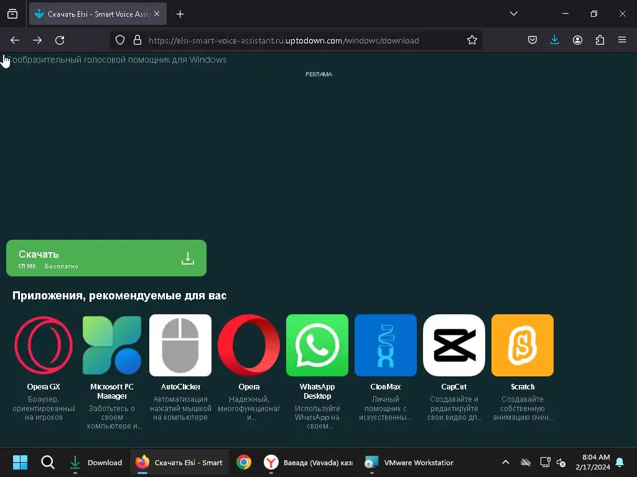The height and width of the screenshot is (477, 637).
Task: Click the ClonMax title text
Action: coord(386,386)
